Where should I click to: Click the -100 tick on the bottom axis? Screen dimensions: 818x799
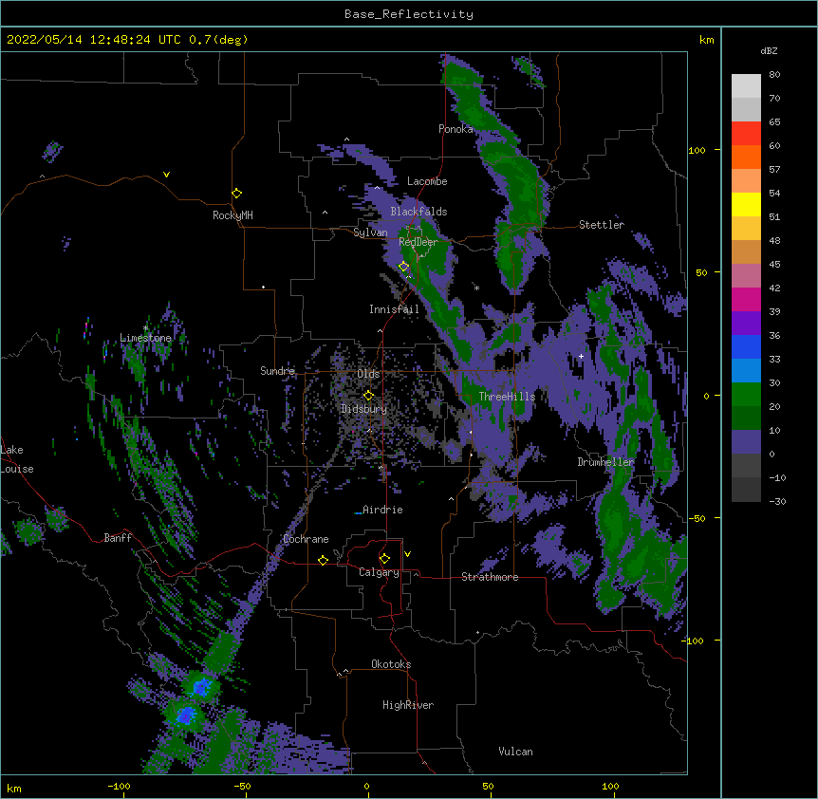(119, 786)
